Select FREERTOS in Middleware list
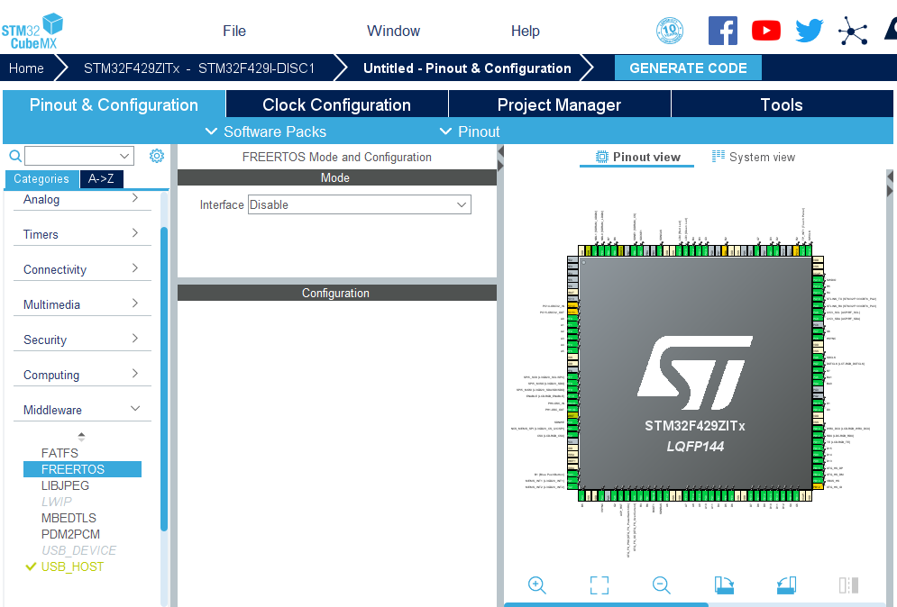Screen dimensions: 897x607 point(82,469)
